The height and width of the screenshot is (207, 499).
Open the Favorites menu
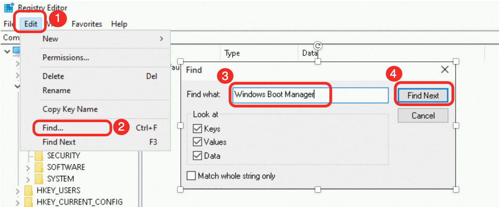(x=87, y=24)
